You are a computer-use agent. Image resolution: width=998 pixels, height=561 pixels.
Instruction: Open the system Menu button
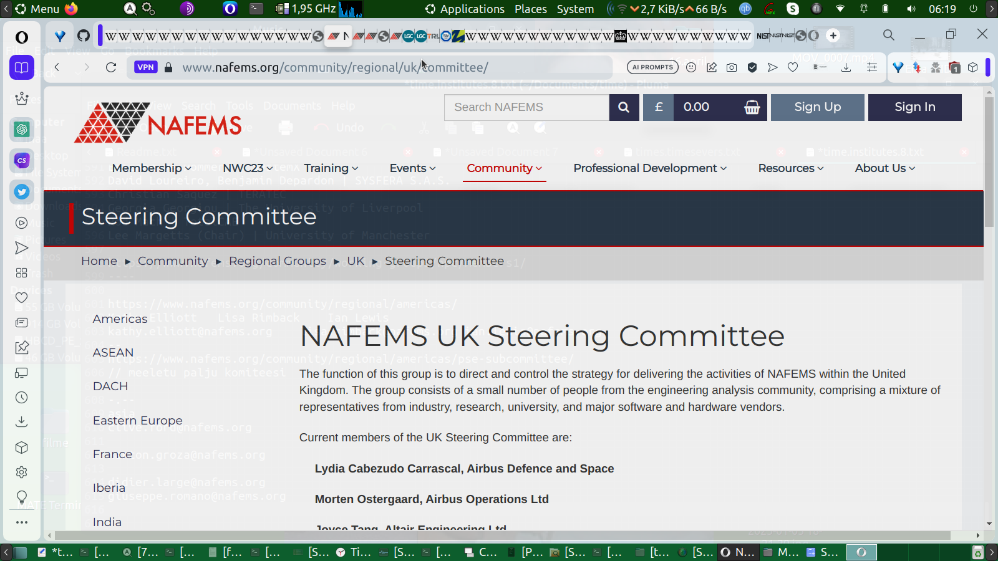coord(37,9)
